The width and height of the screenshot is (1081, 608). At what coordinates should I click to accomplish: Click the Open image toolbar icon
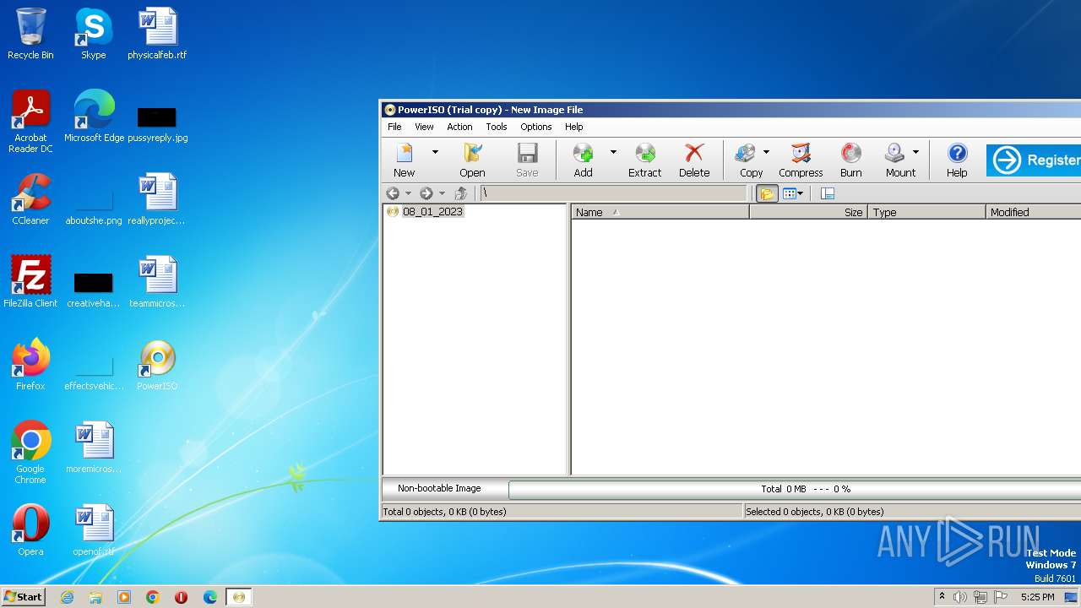(472, 160)
